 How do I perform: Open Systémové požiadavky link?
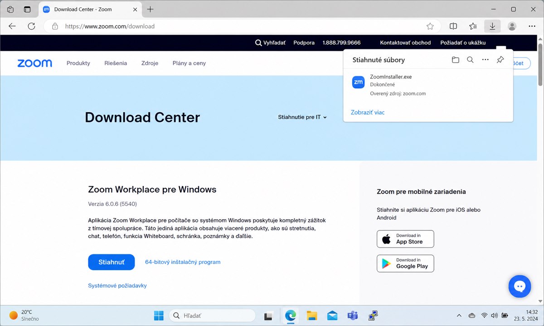(x=117, y=286)
